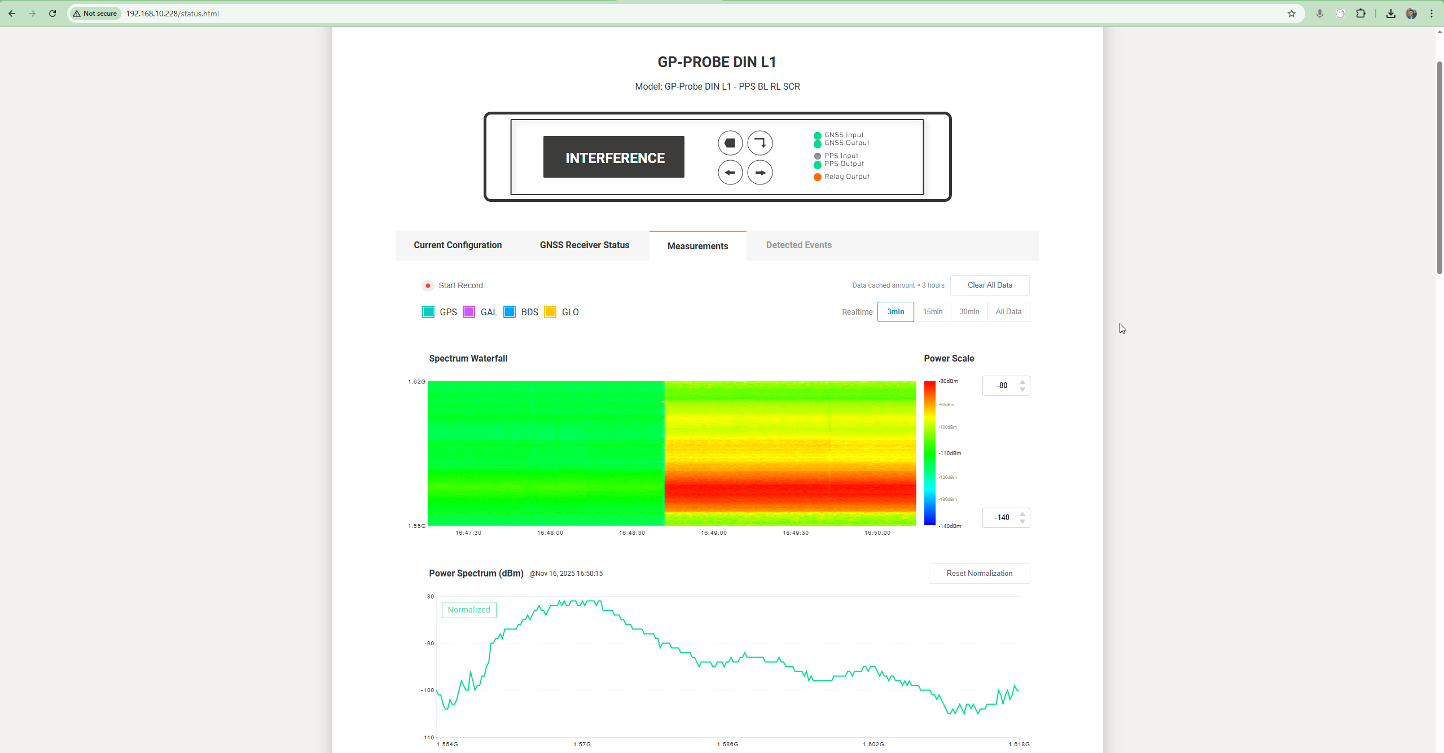Open the Detected Events tab
1444x753 pixels.
click(x=798, y=245)
